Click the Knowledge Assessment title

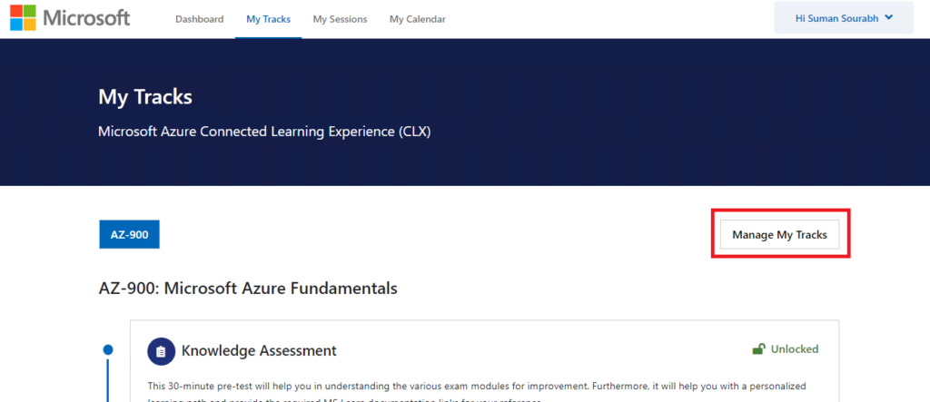[259, 350]
